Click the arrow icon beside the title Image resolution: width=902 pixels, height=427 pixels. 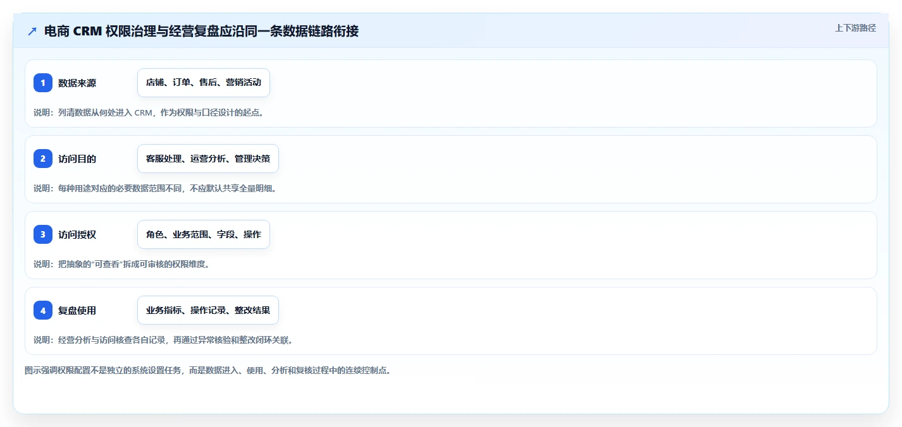32,31
